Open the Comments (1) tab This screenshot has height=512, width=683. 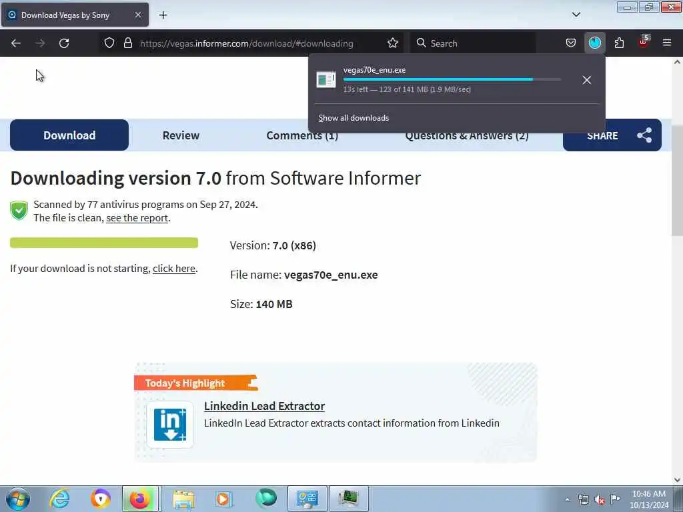(x=302, y=135)
